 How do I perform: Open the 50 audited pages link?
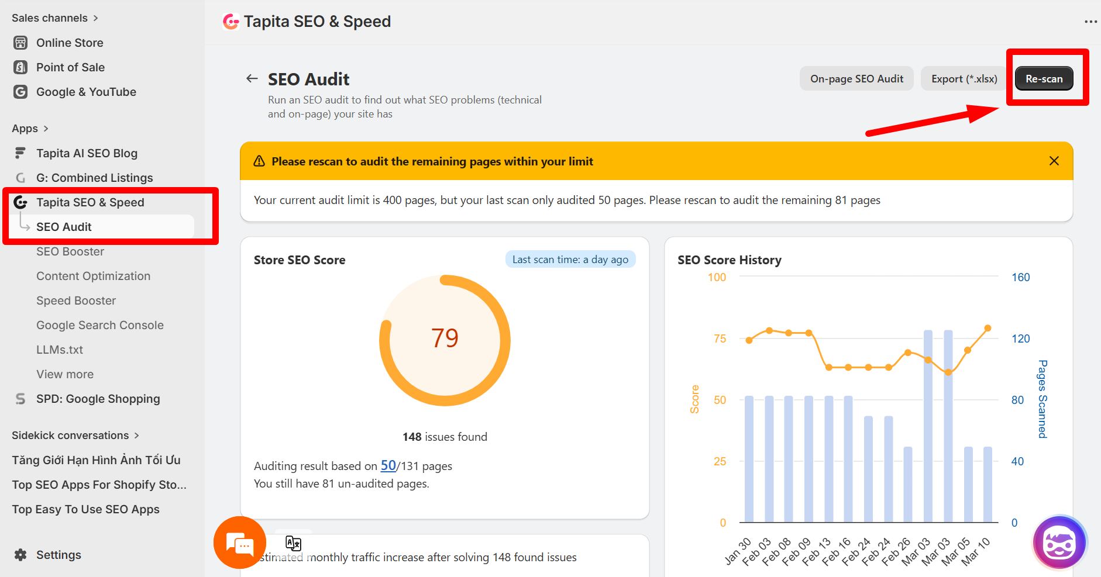pos(388,465)
